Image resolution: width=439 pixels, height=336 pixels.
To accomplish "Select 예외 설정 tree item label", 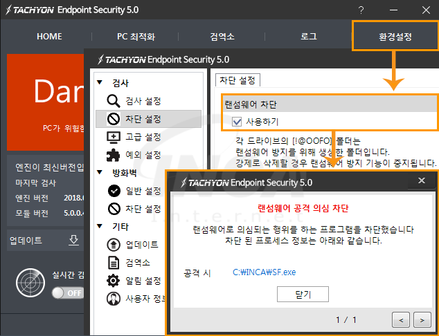I will tap(143, 155).
